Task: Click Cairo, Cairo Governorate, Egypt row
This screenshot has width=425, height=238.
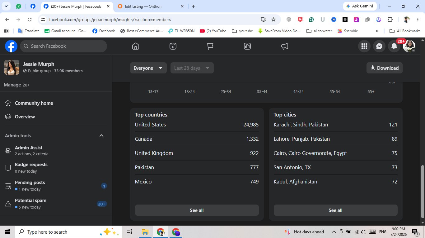Action: (x=335, y=153)
